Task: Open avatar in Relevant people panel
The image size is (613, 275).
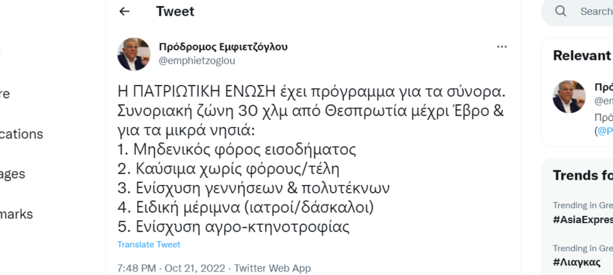Action: 569,97
